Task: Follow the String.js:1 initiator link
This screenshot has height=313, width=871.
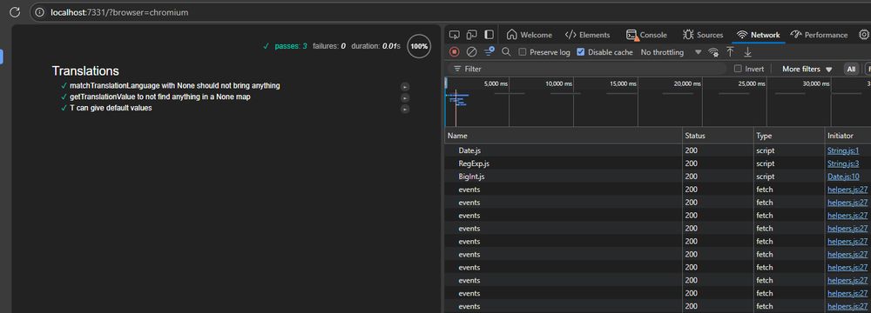Action: click(x=844, y=150)
